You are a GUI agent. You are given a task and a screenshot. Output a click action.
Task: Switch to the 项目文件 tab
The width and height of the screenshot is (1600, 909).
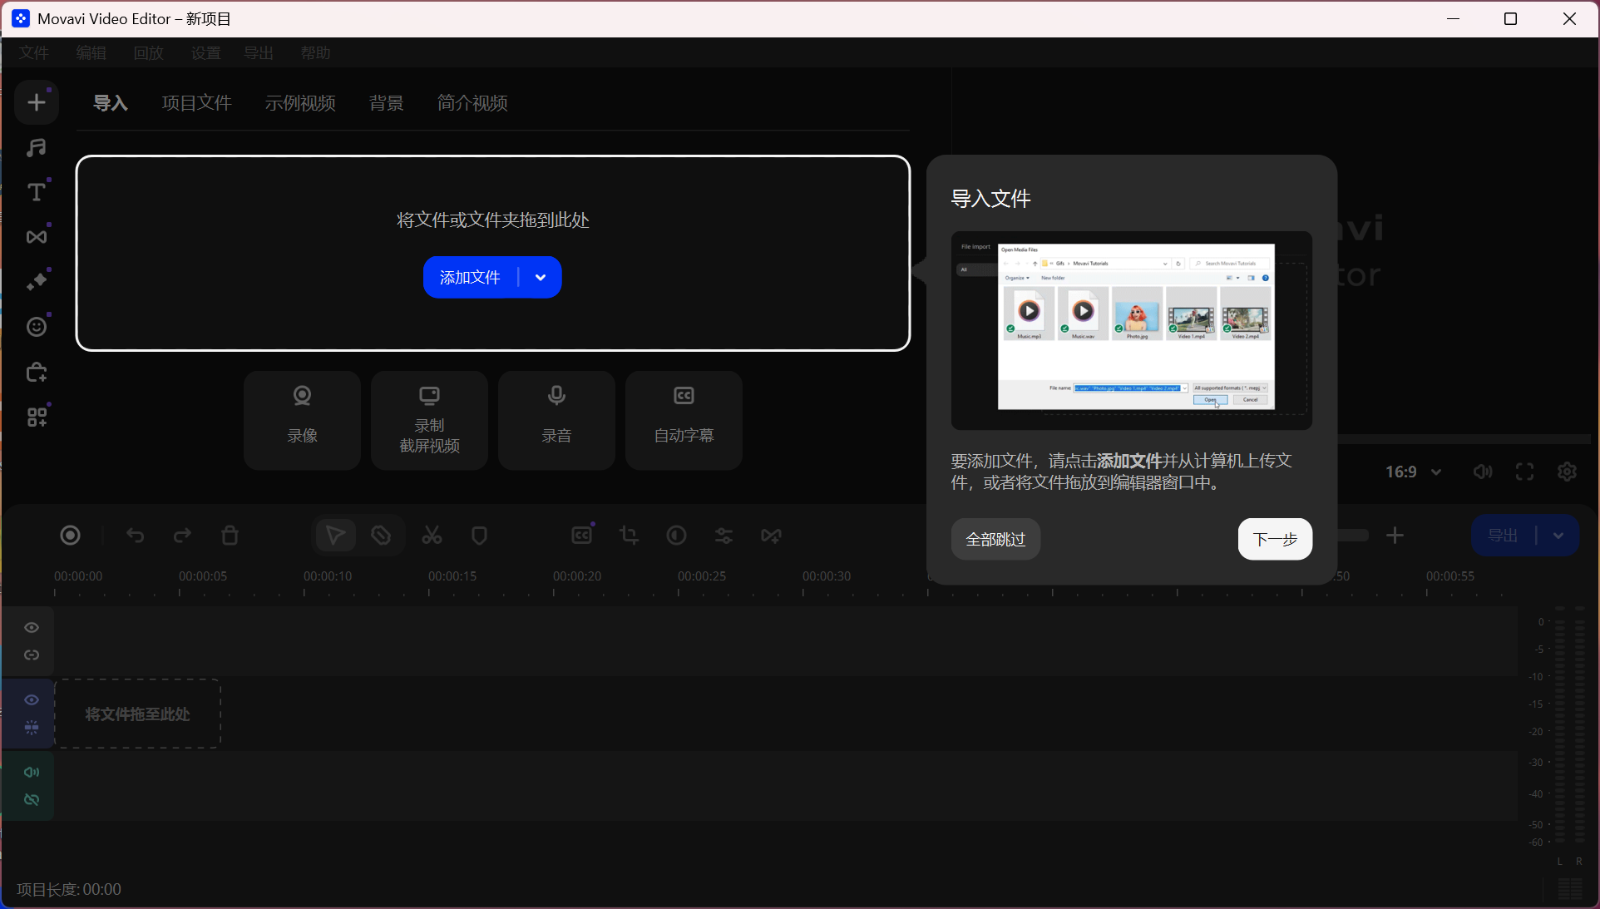tap(197, 103)
